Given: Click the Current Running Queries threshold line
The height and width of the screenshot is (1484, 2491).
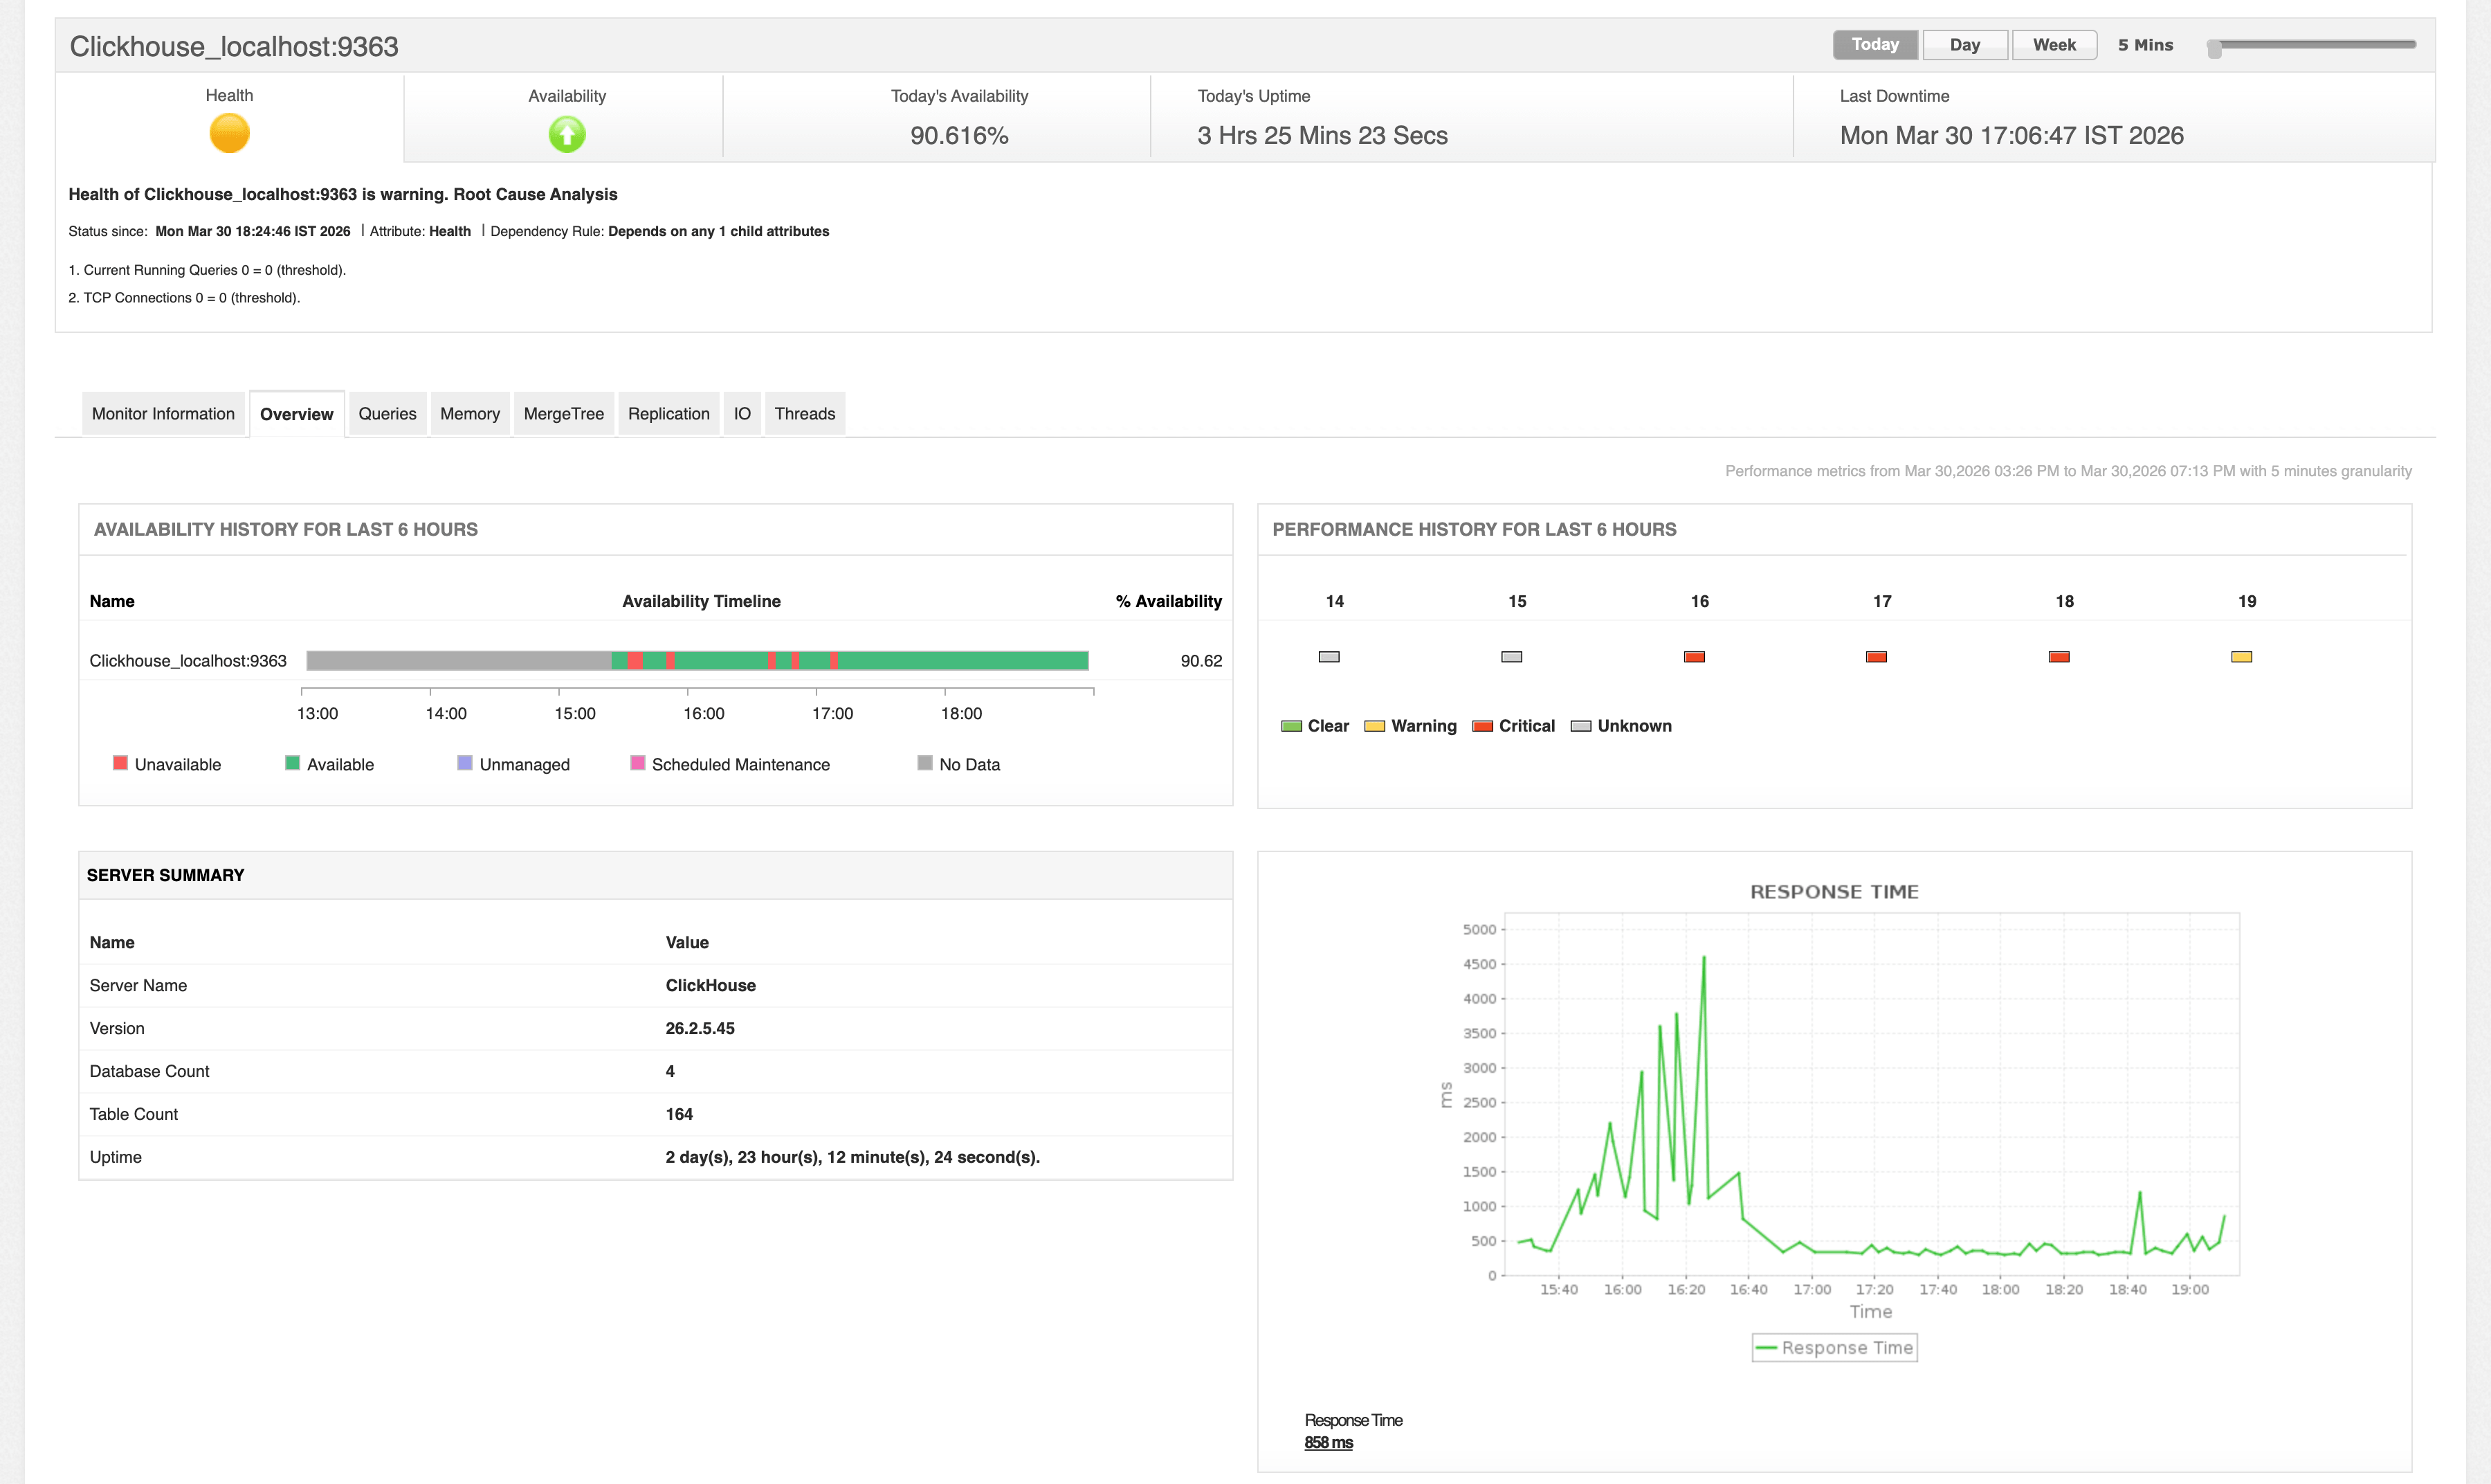Looking at the screenshot, I should point(207,270).
